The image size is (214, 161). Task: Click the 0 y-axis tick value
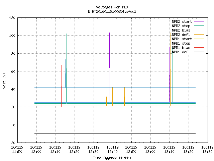[14, 125]
